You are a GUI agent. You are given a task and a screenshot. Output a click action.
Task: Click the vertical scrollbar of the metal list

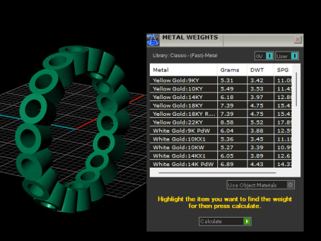[296, 89]
